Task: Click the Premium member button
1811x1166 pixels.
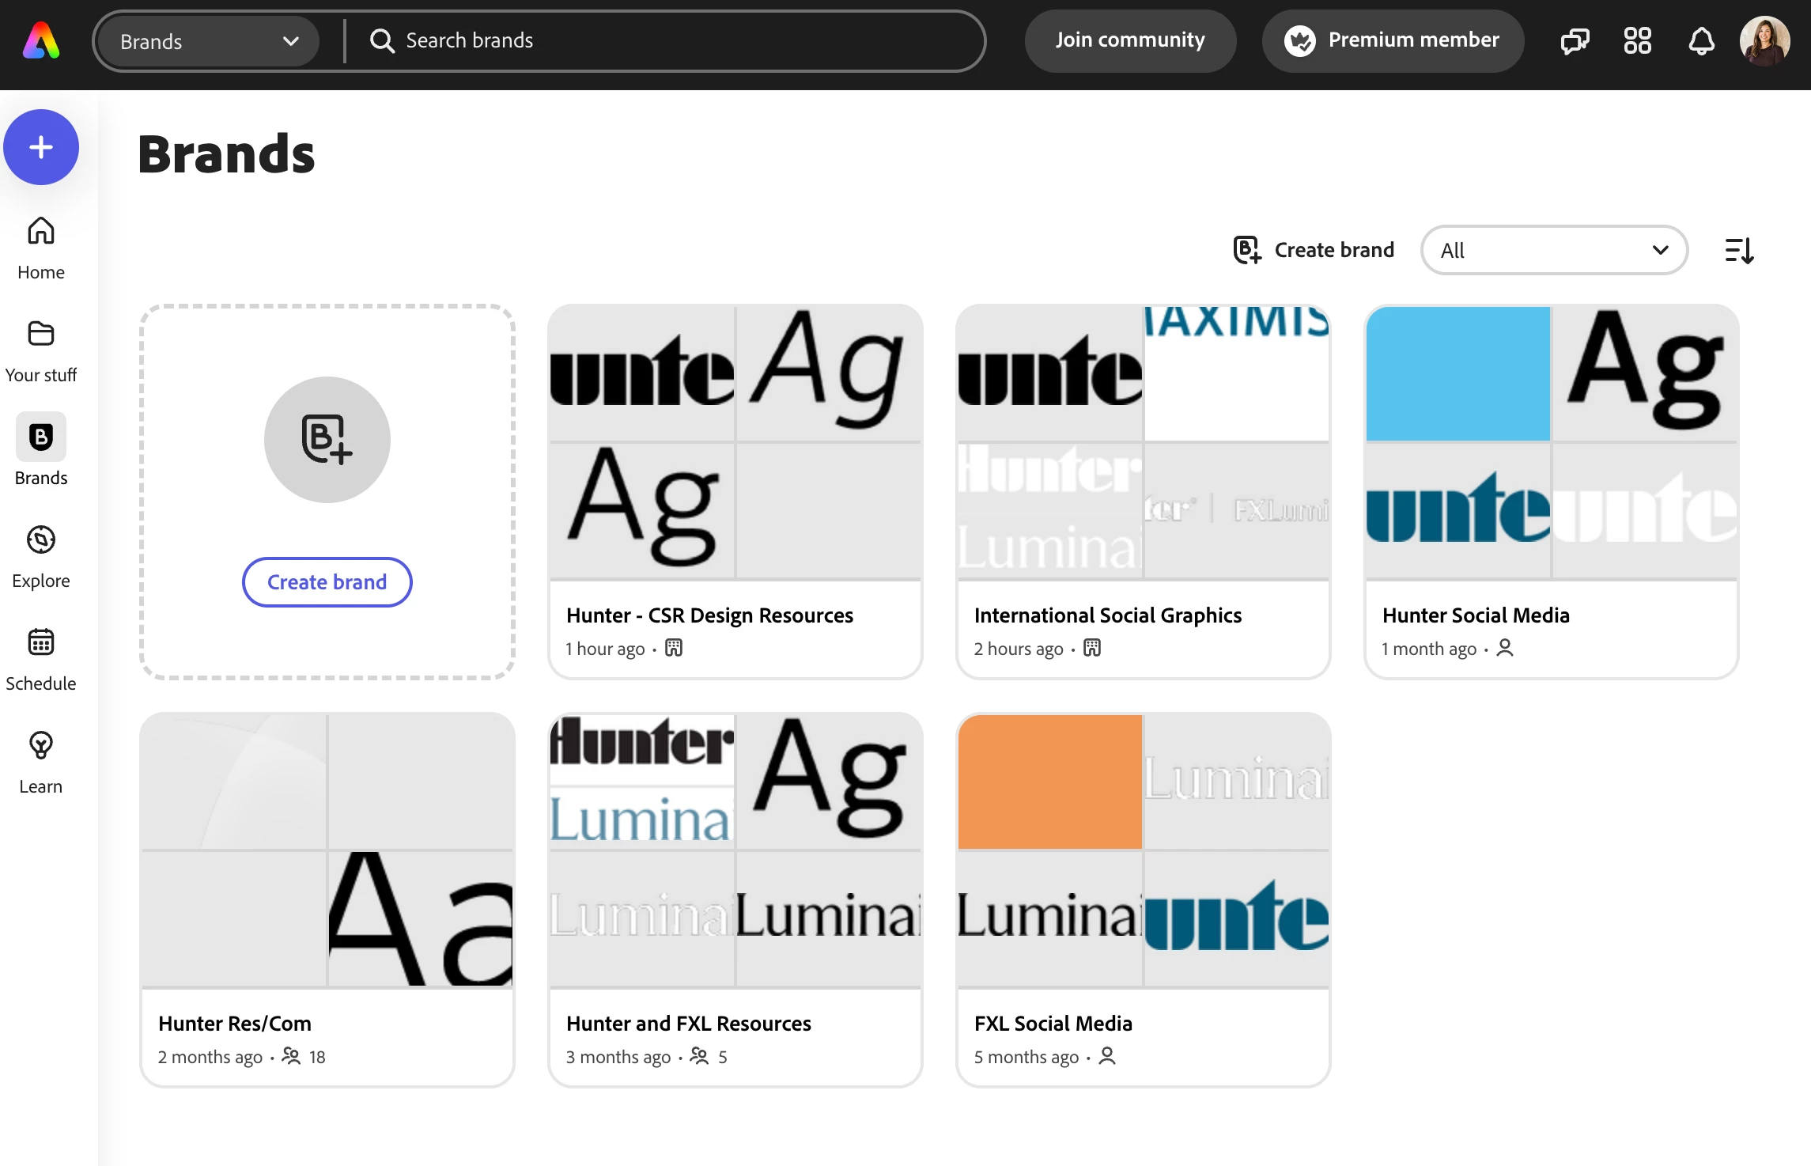Action: (1393, 41)
